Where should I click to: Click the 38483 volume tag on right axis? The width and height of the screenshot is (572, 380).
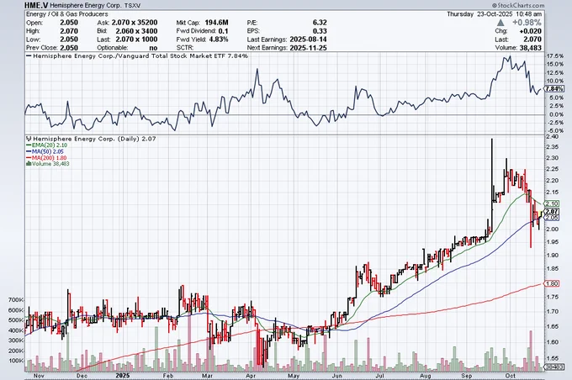click(x=553, y=367)
